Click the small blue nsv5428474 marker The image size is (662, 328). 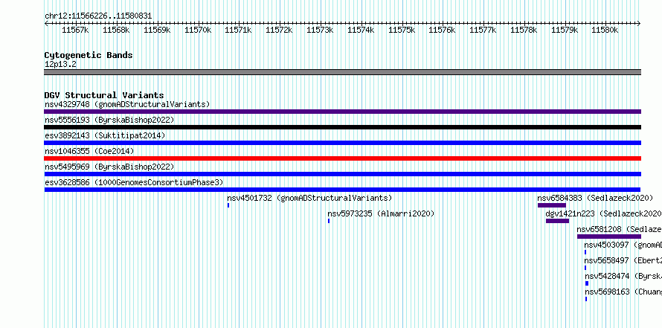click(587, 283)
